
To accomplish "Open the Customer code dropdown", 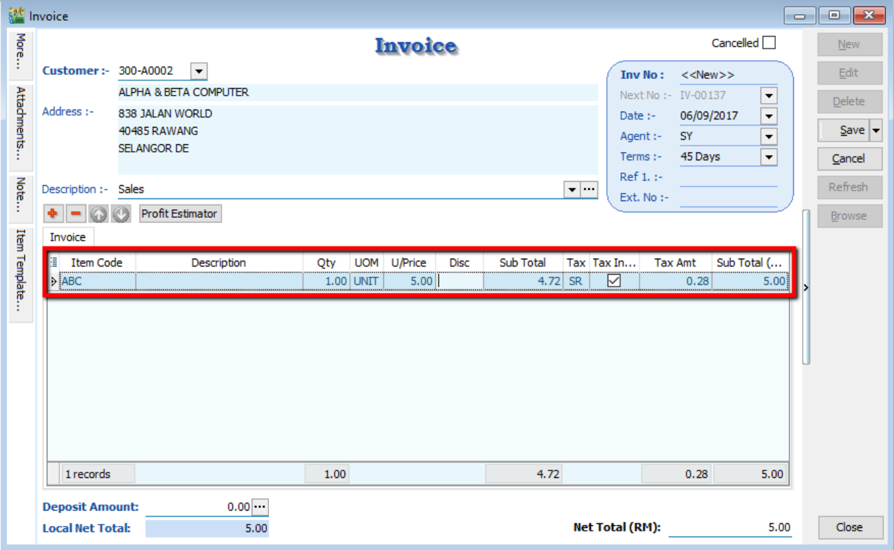I will [x=199, y=71].
